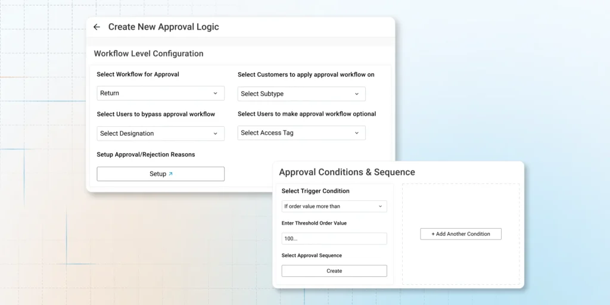This screenshot has width=610, height=305.
Task: Click the Setup button for approval reasons
Action: point(161,174)
